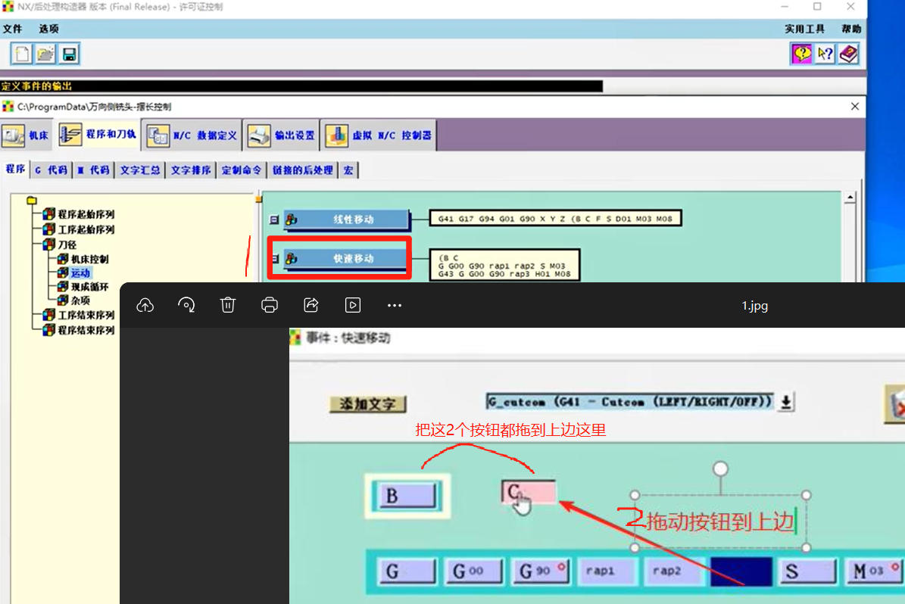Close the 万向侧铣头 post file panel
The height and width of the screenshot is (604, 905).
(855, 107)
